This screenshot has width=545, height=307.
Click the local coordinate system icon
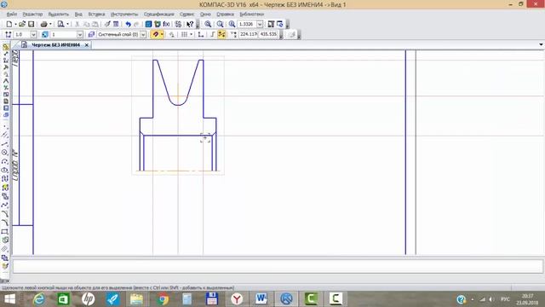pyautogui.click(x=201, y=34)
